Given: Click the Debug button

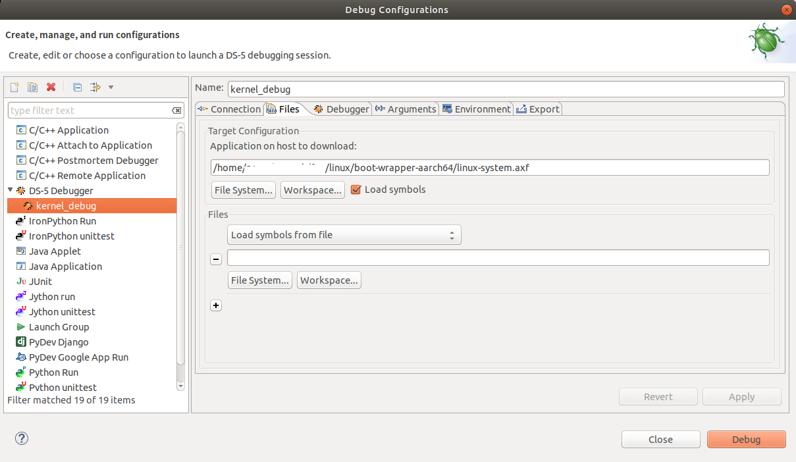Looking at the screenshot, I should tap(746, 439).
